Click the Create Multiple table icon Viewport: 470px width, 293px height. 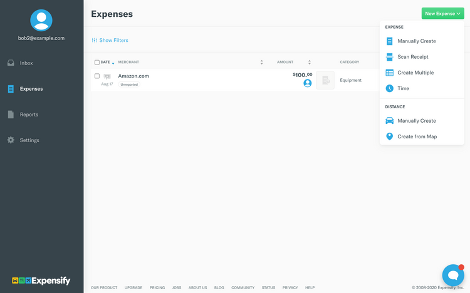point(389,73)
